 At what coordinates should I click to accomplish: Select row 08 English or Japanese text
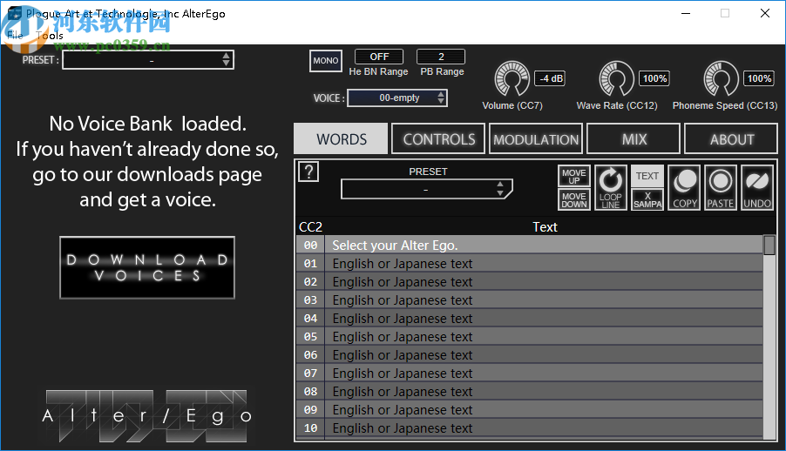(x=529, y=392)
